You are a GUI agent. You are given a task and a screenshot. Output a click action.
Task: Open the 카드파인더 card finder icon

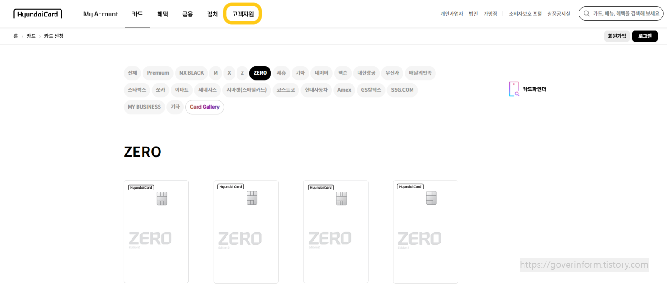click(x=514, y=89)
